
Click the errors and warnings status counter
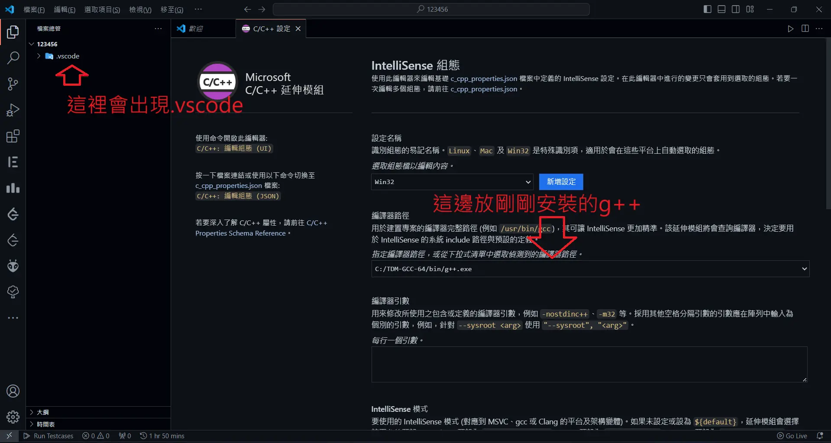pos(96,436)
